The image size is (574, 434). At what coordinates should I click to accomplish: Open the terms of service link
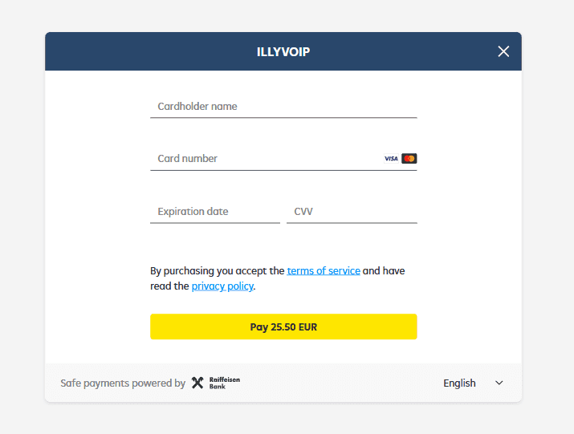coord(324,271)
